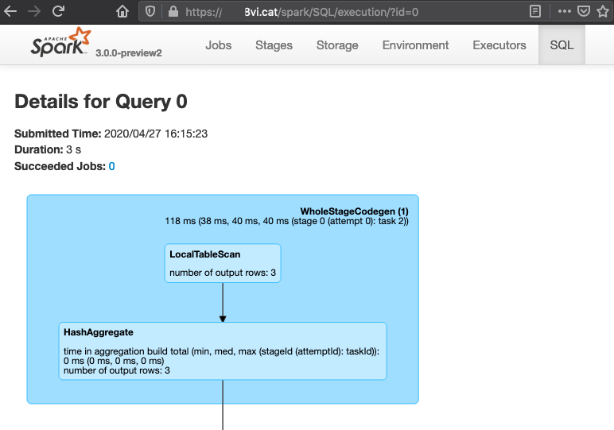
Task: Go to the Environment tab
Action: [x=415, y=45]
